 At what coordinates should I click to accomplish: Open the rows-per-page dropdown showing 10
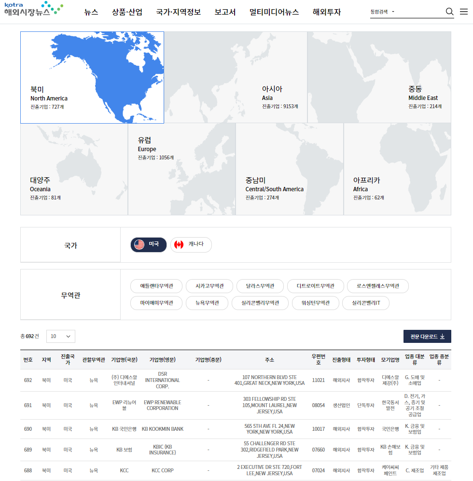pyautogui.click(x=61, y=336)
